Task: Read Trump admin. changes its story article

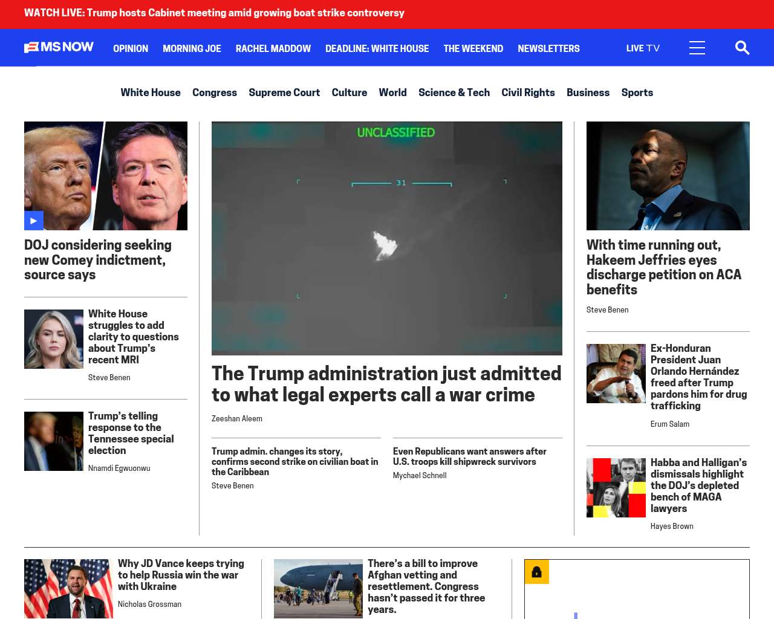Action: coord(295,462)
